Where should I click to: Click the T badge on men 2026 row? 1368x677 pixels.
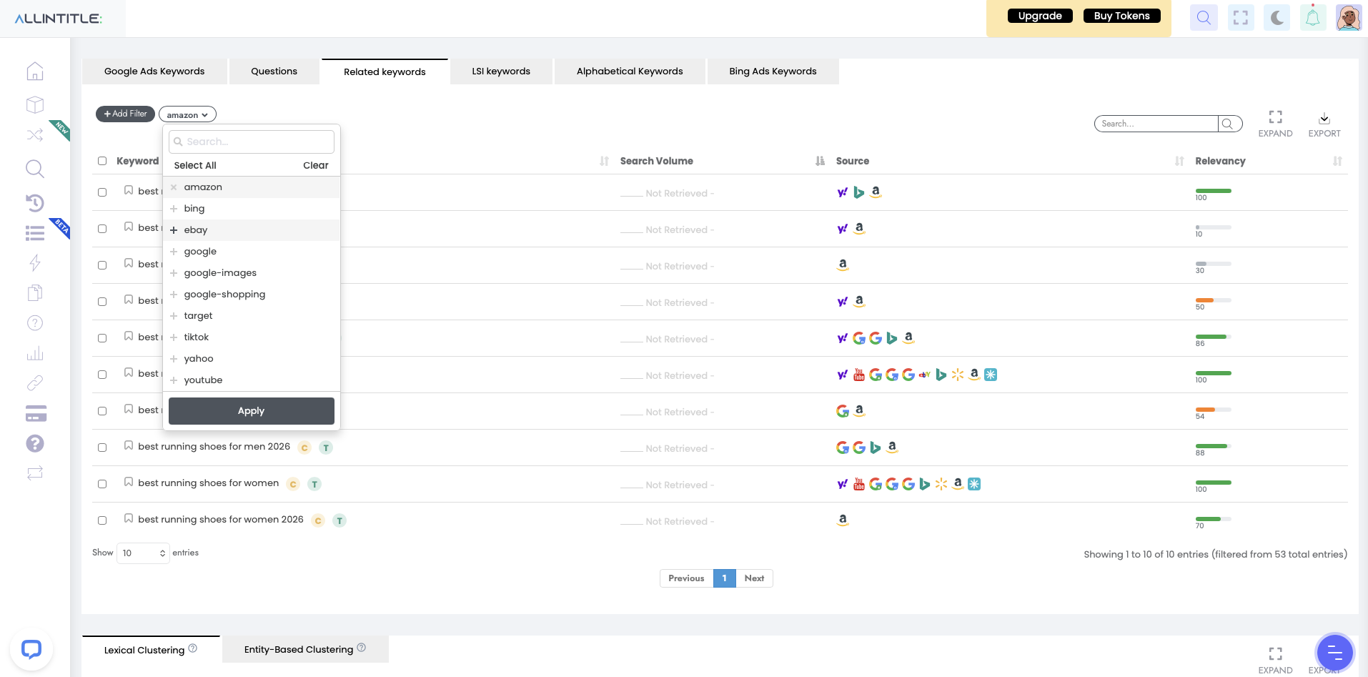(326, 448)
